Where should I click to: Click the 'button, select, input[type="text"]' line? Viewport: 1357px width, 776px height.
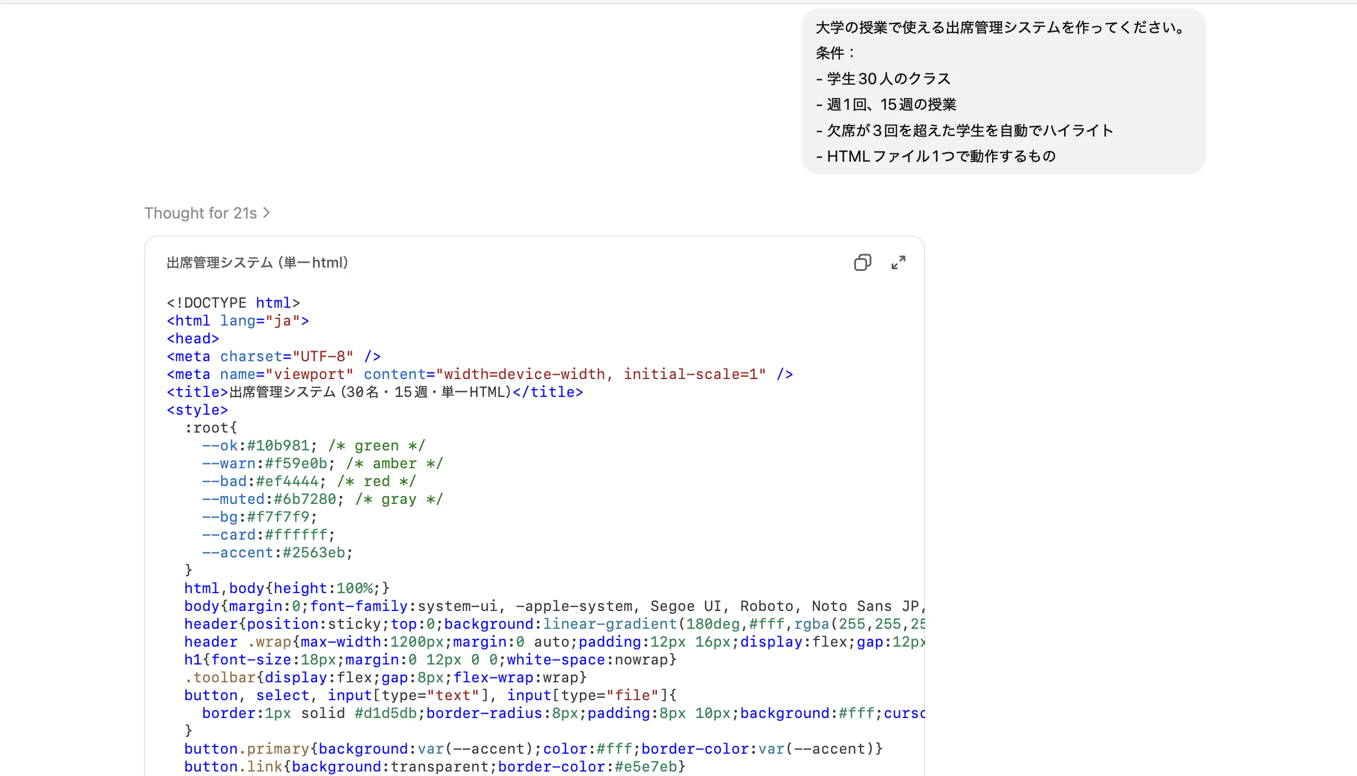[x=430, y=695]
